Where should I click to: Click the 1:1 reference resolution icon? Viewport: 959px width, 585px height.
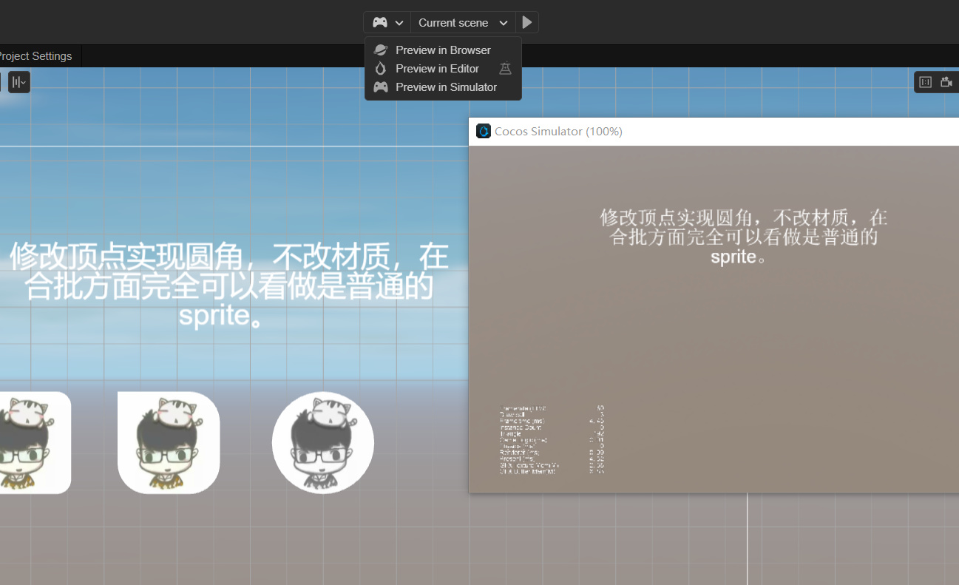pyautogui.click(x=925, y=82)
